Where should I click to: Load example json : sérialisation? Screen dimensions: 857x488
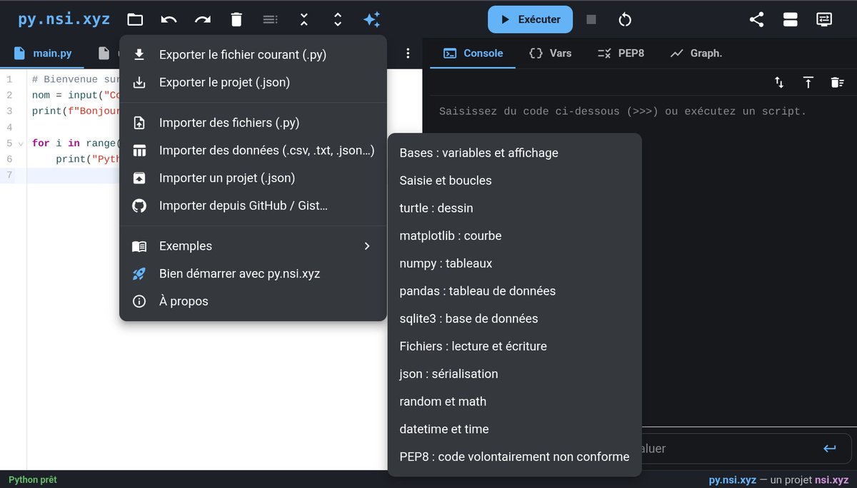click(514, 374)
